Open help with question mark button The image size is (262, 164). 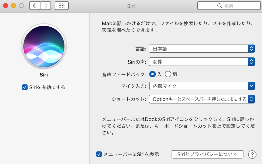(252, 154)
